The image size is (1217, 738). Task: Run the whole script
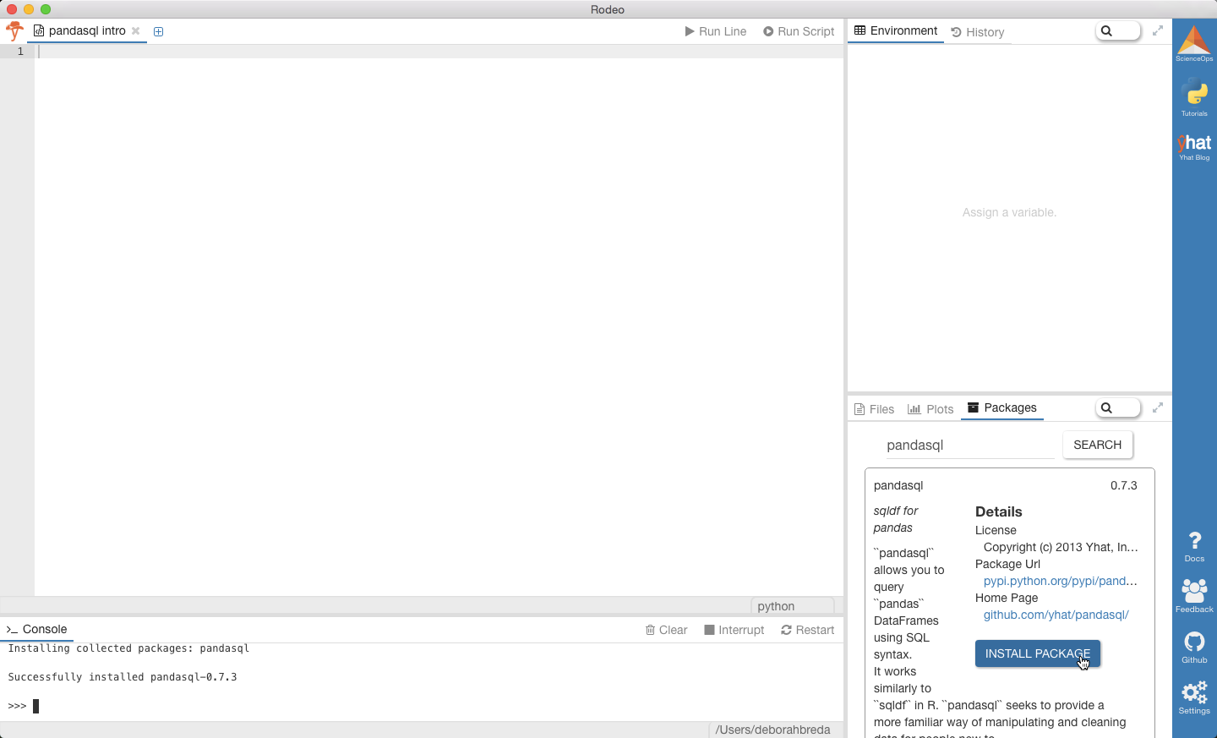pos(799,31)
